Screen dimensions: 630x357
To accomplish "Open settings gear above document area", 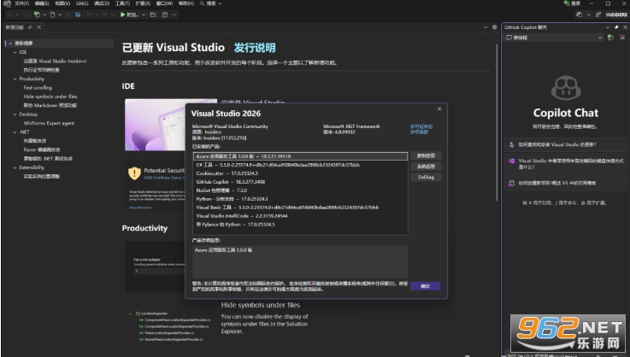I will coord(495,27).
